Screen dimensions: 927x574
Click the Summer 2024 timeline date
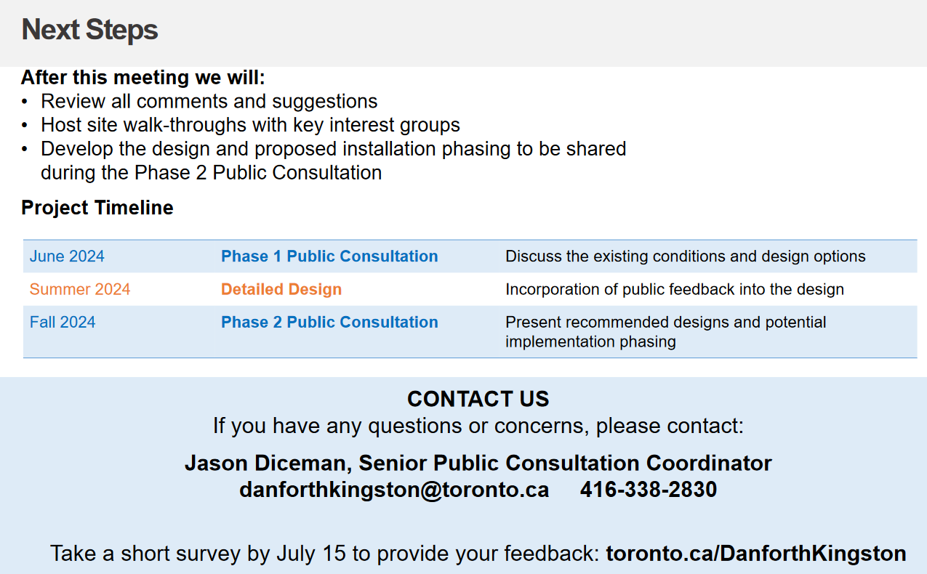[80, 289]
